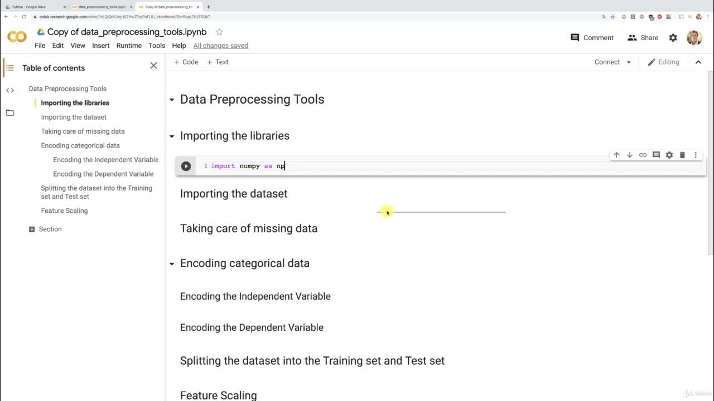Open notebook settings gear in header

click(x=673, y=38)
